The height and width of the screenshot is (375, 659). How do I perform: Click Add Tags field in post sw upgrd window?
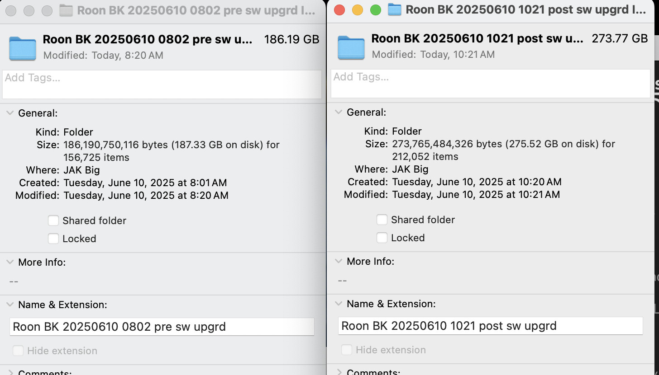491,84
